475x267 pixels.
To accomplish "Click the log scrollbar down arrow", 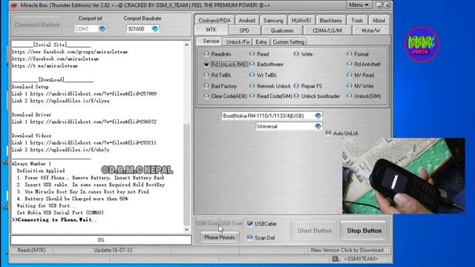I will [186, 229].
